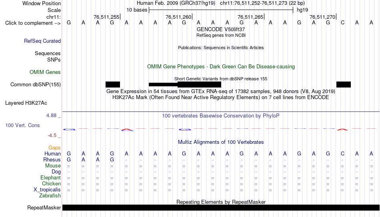Click the 76,511,270 coordinate label

point(322,17)
